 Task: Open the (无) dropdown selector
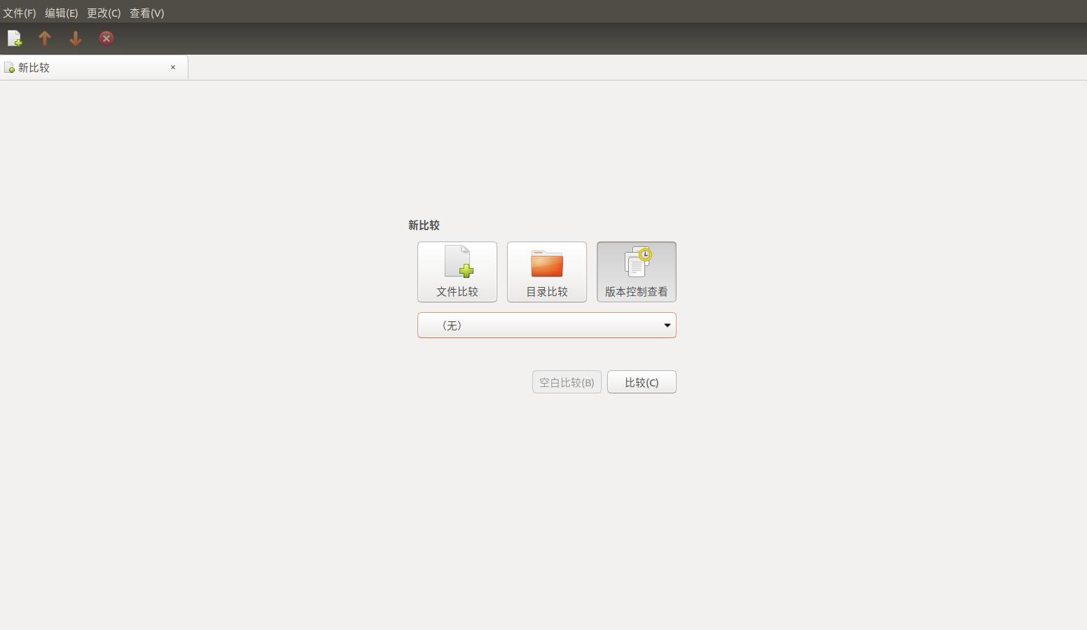[x=546, y=325]
